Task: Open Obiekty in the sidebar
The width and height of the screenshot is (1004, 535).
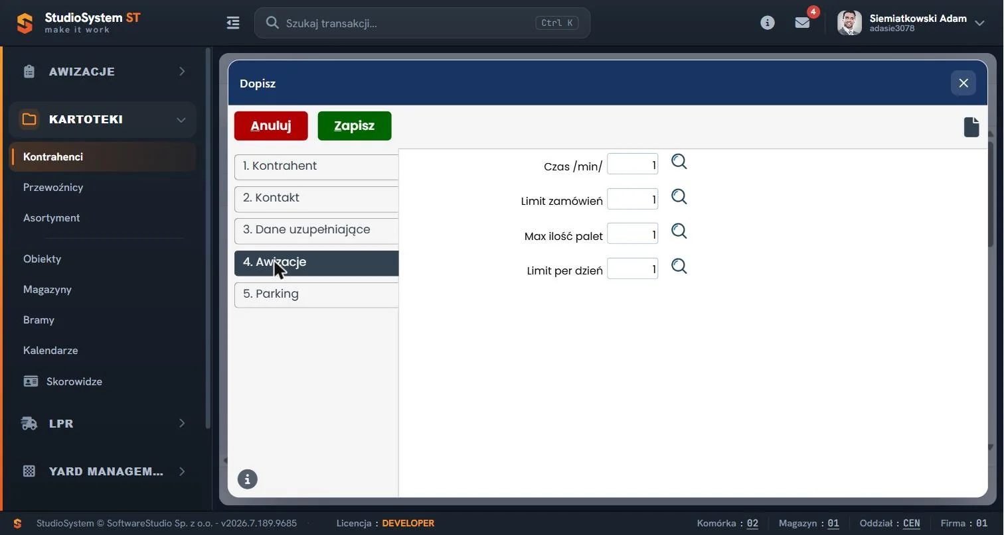Action: 42,259
